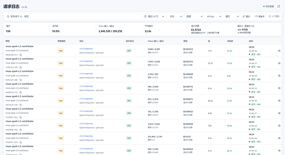Open the /v1/responses link in first row
The height and width of the screenshot is (155, 285).
click(x=86, y=49)
